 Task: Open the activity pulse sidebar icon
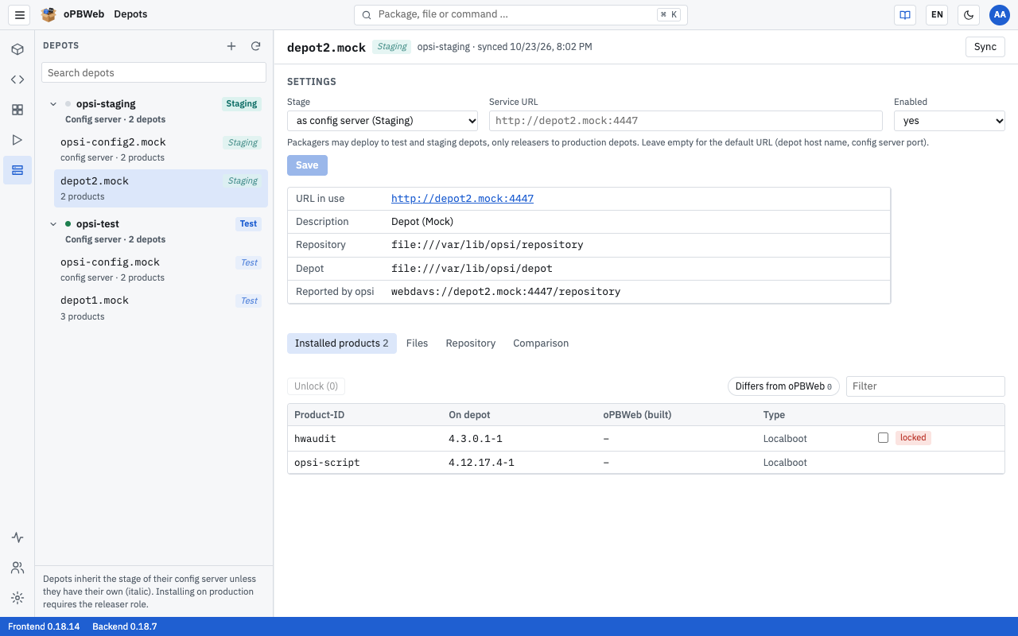(17, 537)
